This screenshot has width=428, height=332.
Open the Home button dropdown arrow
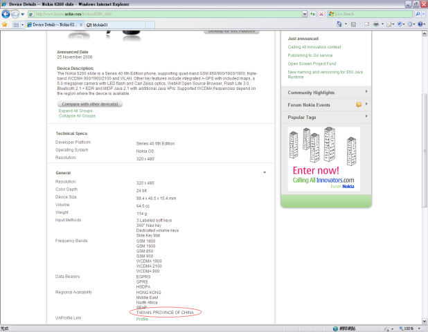click(346, 24)
